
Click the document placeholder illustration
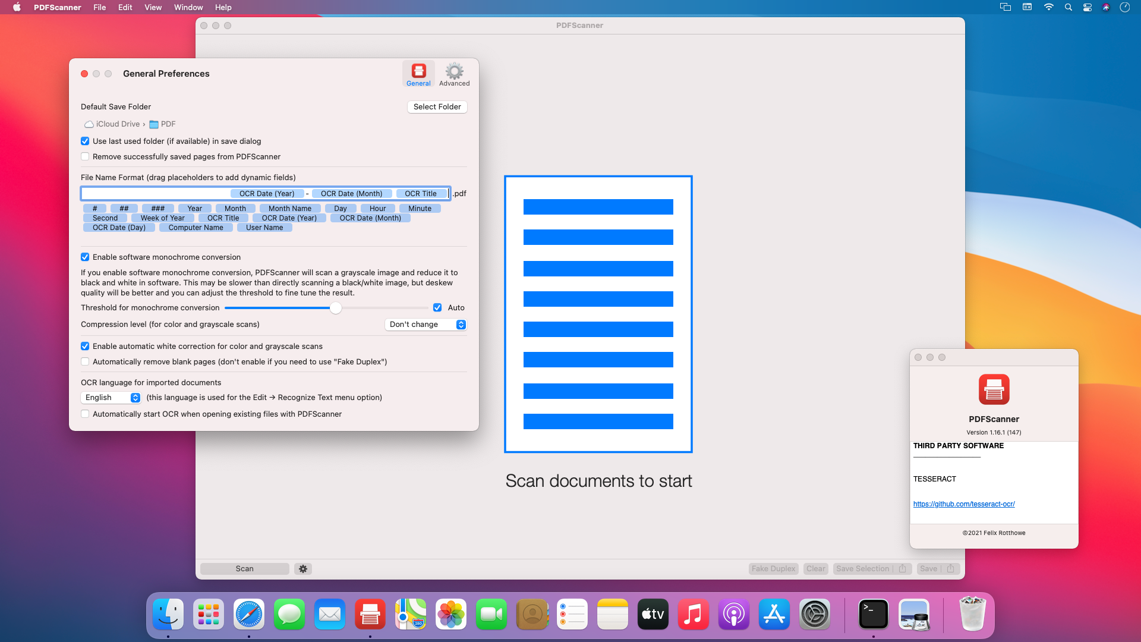coord(598,314)
